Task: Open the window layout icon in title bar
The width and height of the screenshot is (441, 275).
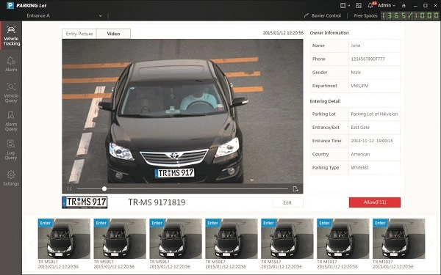Action: click(x=343, y=5)
